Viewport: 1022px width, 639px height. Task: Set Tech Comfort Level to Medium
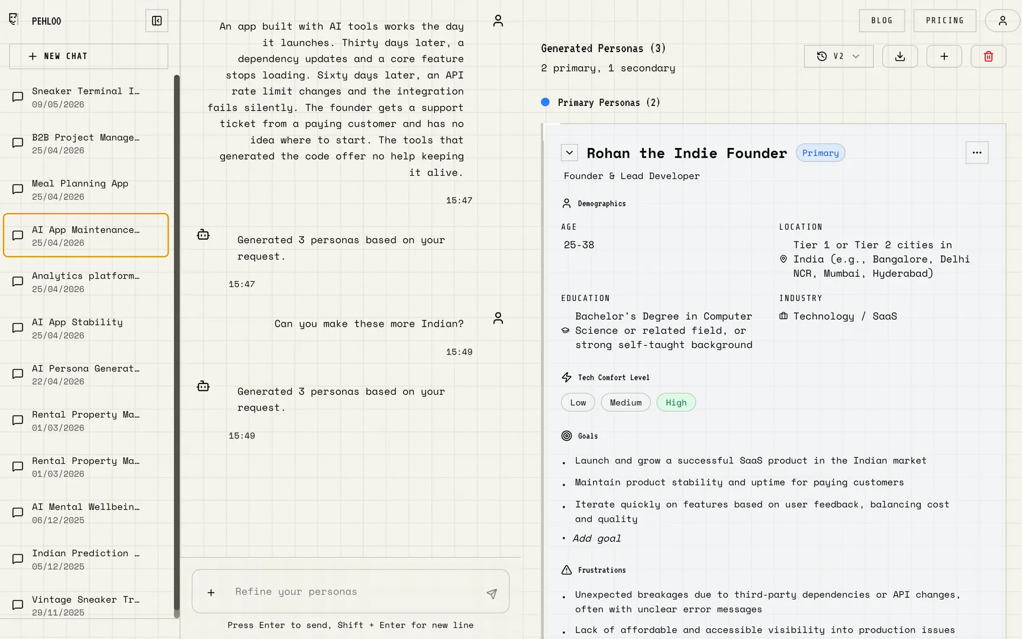[x=626, y=402]
